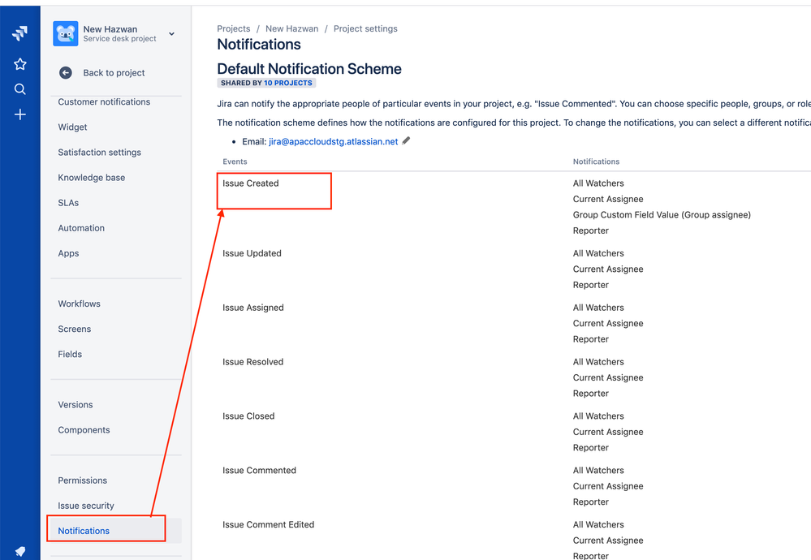Screen dimensions: 811x560
Task: Open Jira home logo icon
Action: [x=19, y=33]
